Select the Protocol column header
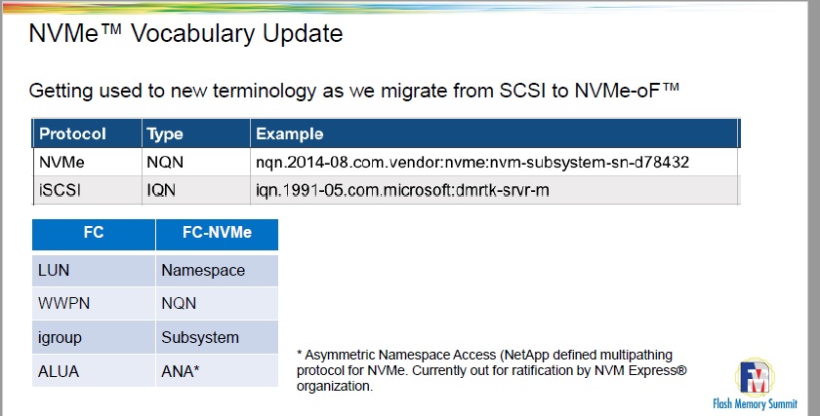The height and width of the screenshot is (416, 820). [72, 133]
